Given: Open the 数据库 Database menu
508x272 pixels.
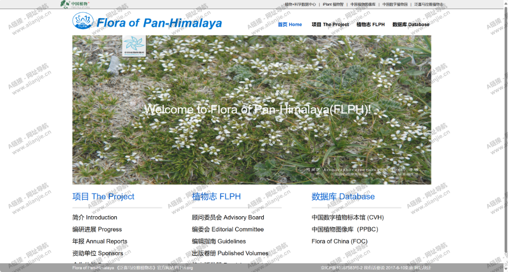Looking at the screenshot, I should tap(411, 24).
